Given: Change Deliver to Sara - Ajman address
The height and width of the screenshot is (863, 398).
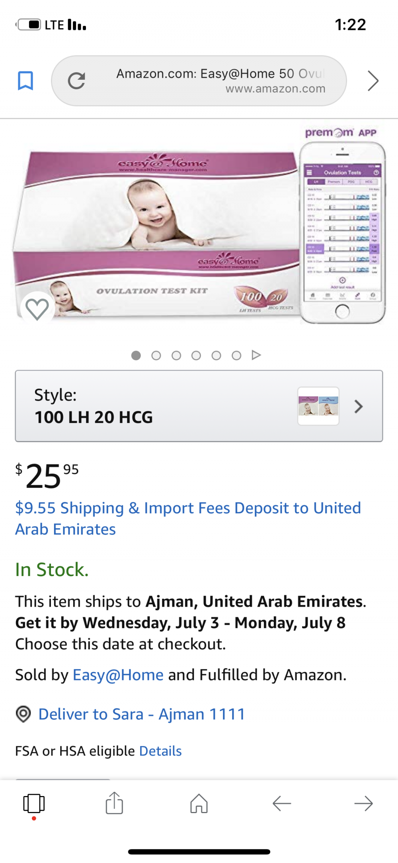Looking at the screenshot, I should (x=141, y=714).
